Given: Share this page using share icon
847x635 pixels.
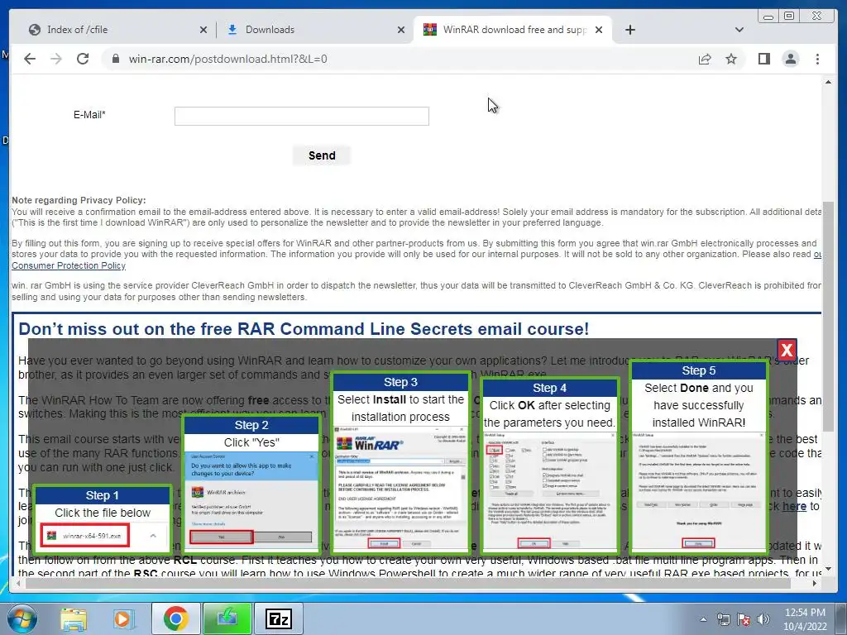Looking at the screenshot, I should pos(705,59).
